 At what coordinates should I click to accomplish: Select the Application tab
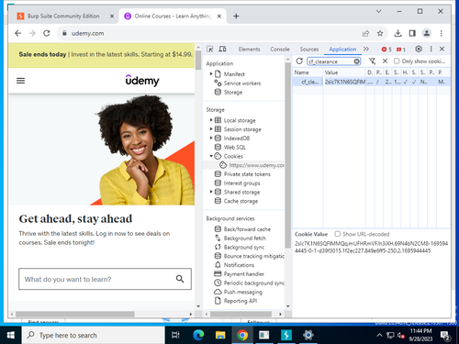click(342, 50)
